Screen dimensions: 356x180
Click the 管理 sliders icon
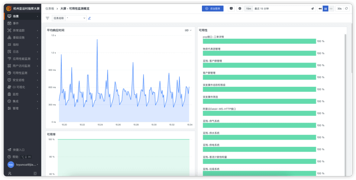[9, 109]
